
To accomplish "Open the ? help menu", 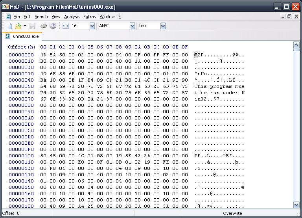I will 120,17.
